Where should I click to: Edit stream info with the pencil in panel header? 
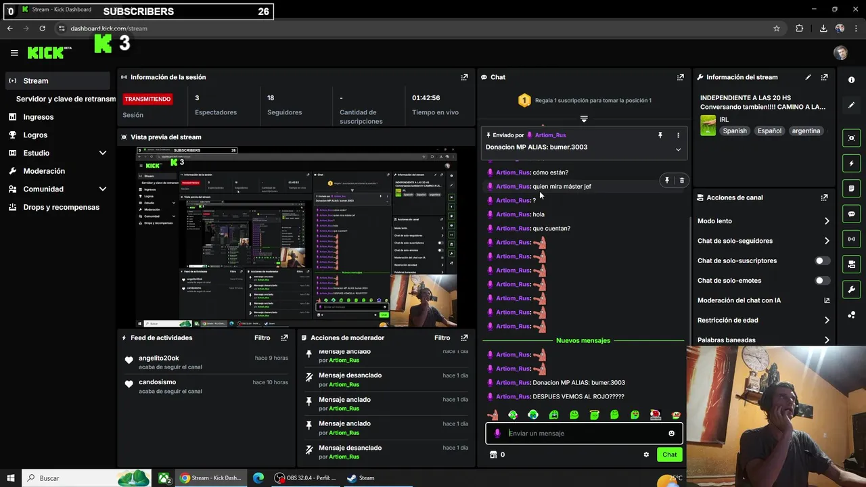(x=808, y=77)
